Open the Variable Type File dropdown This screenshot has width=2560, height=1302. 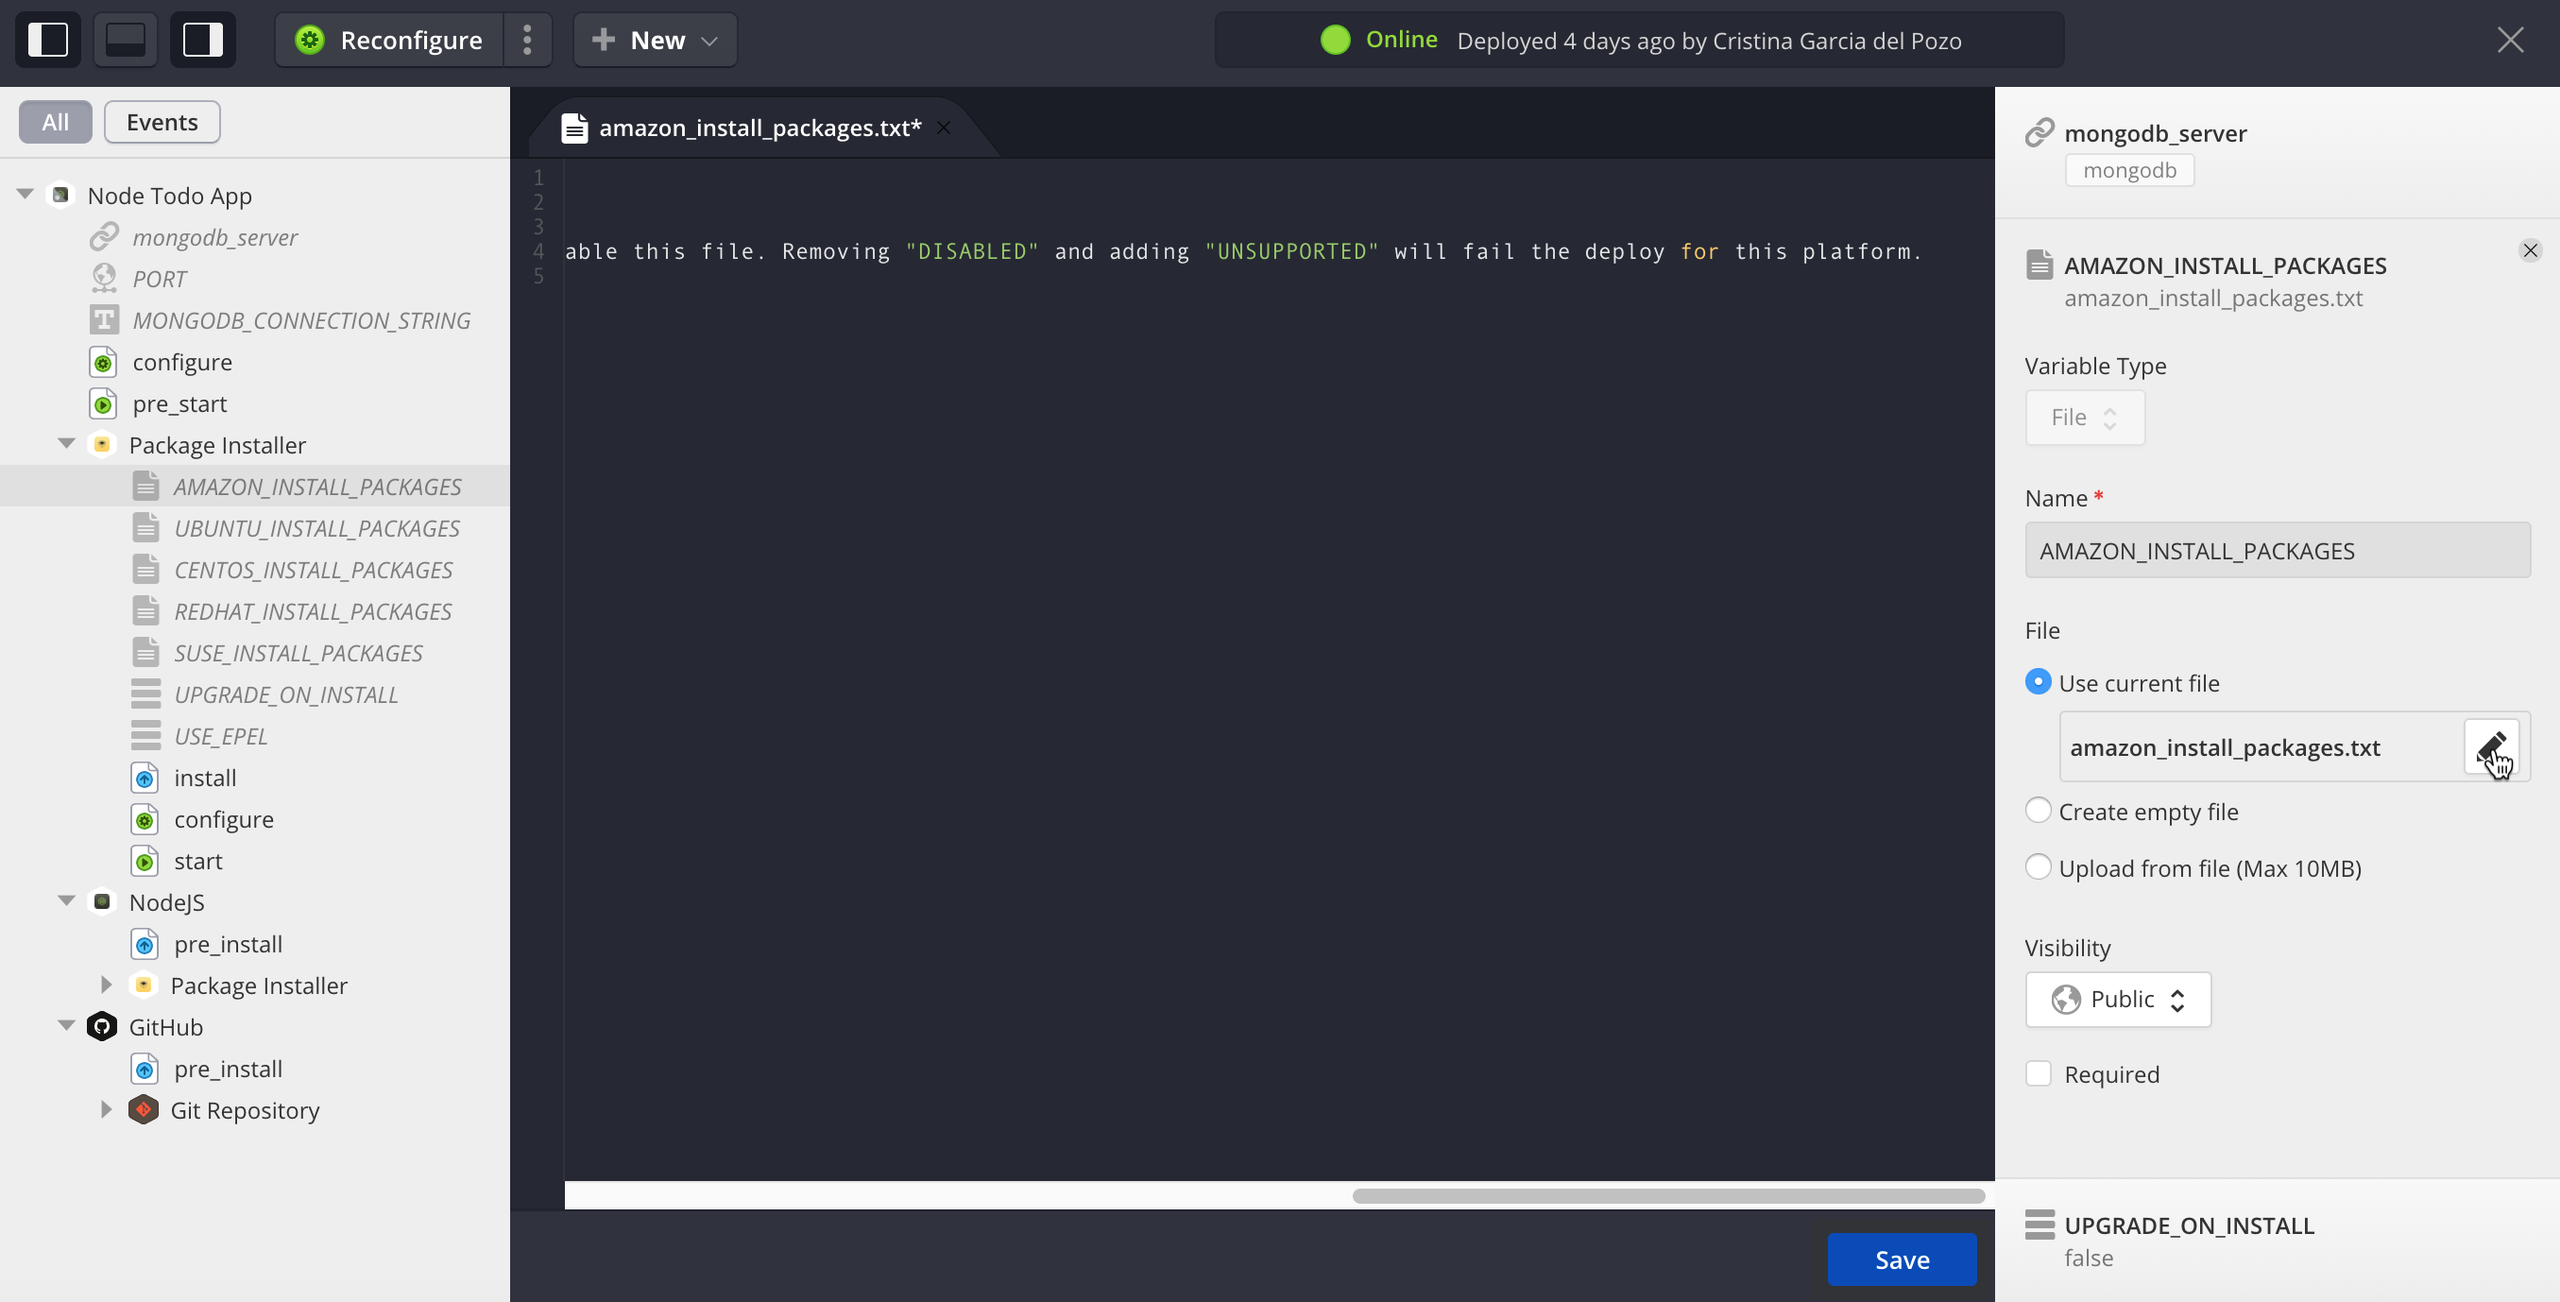(2085, 418)
